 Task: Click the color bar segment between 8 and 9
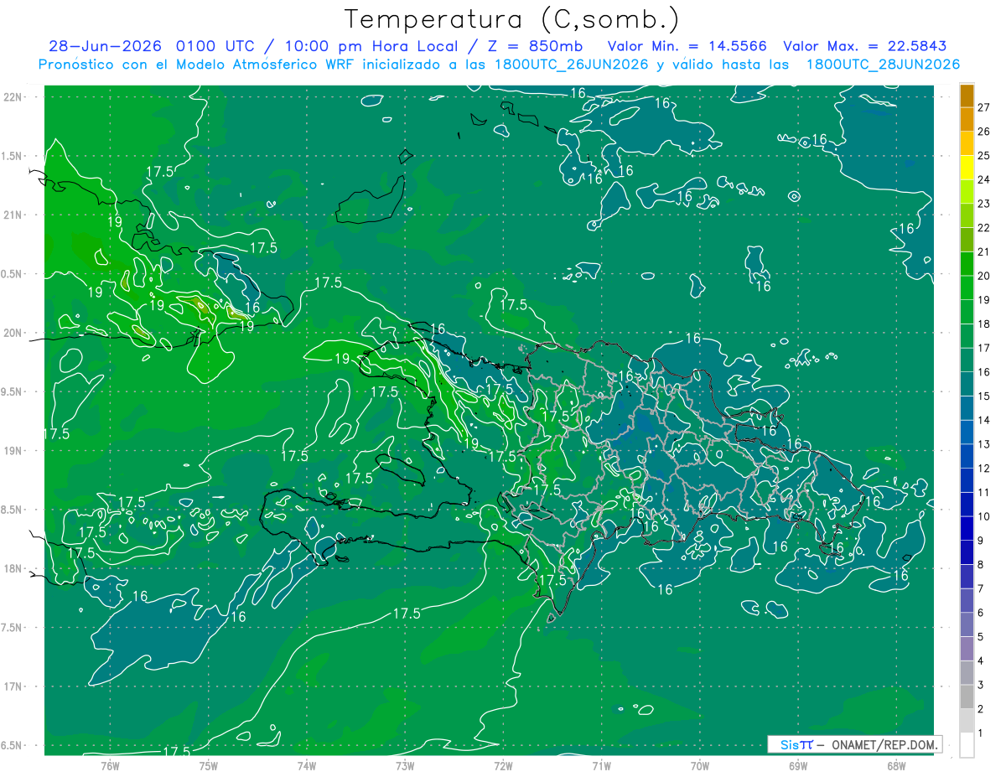pos(967,552)
